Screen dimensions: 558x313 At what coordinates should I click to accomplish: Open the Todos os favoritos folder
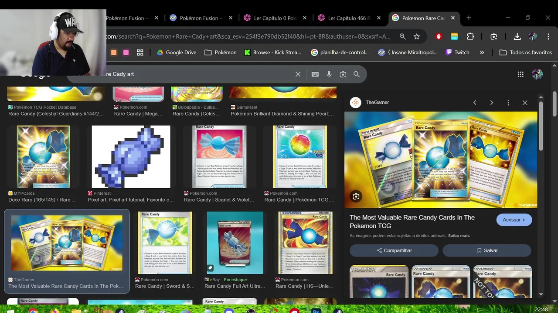tap(526, 52)
